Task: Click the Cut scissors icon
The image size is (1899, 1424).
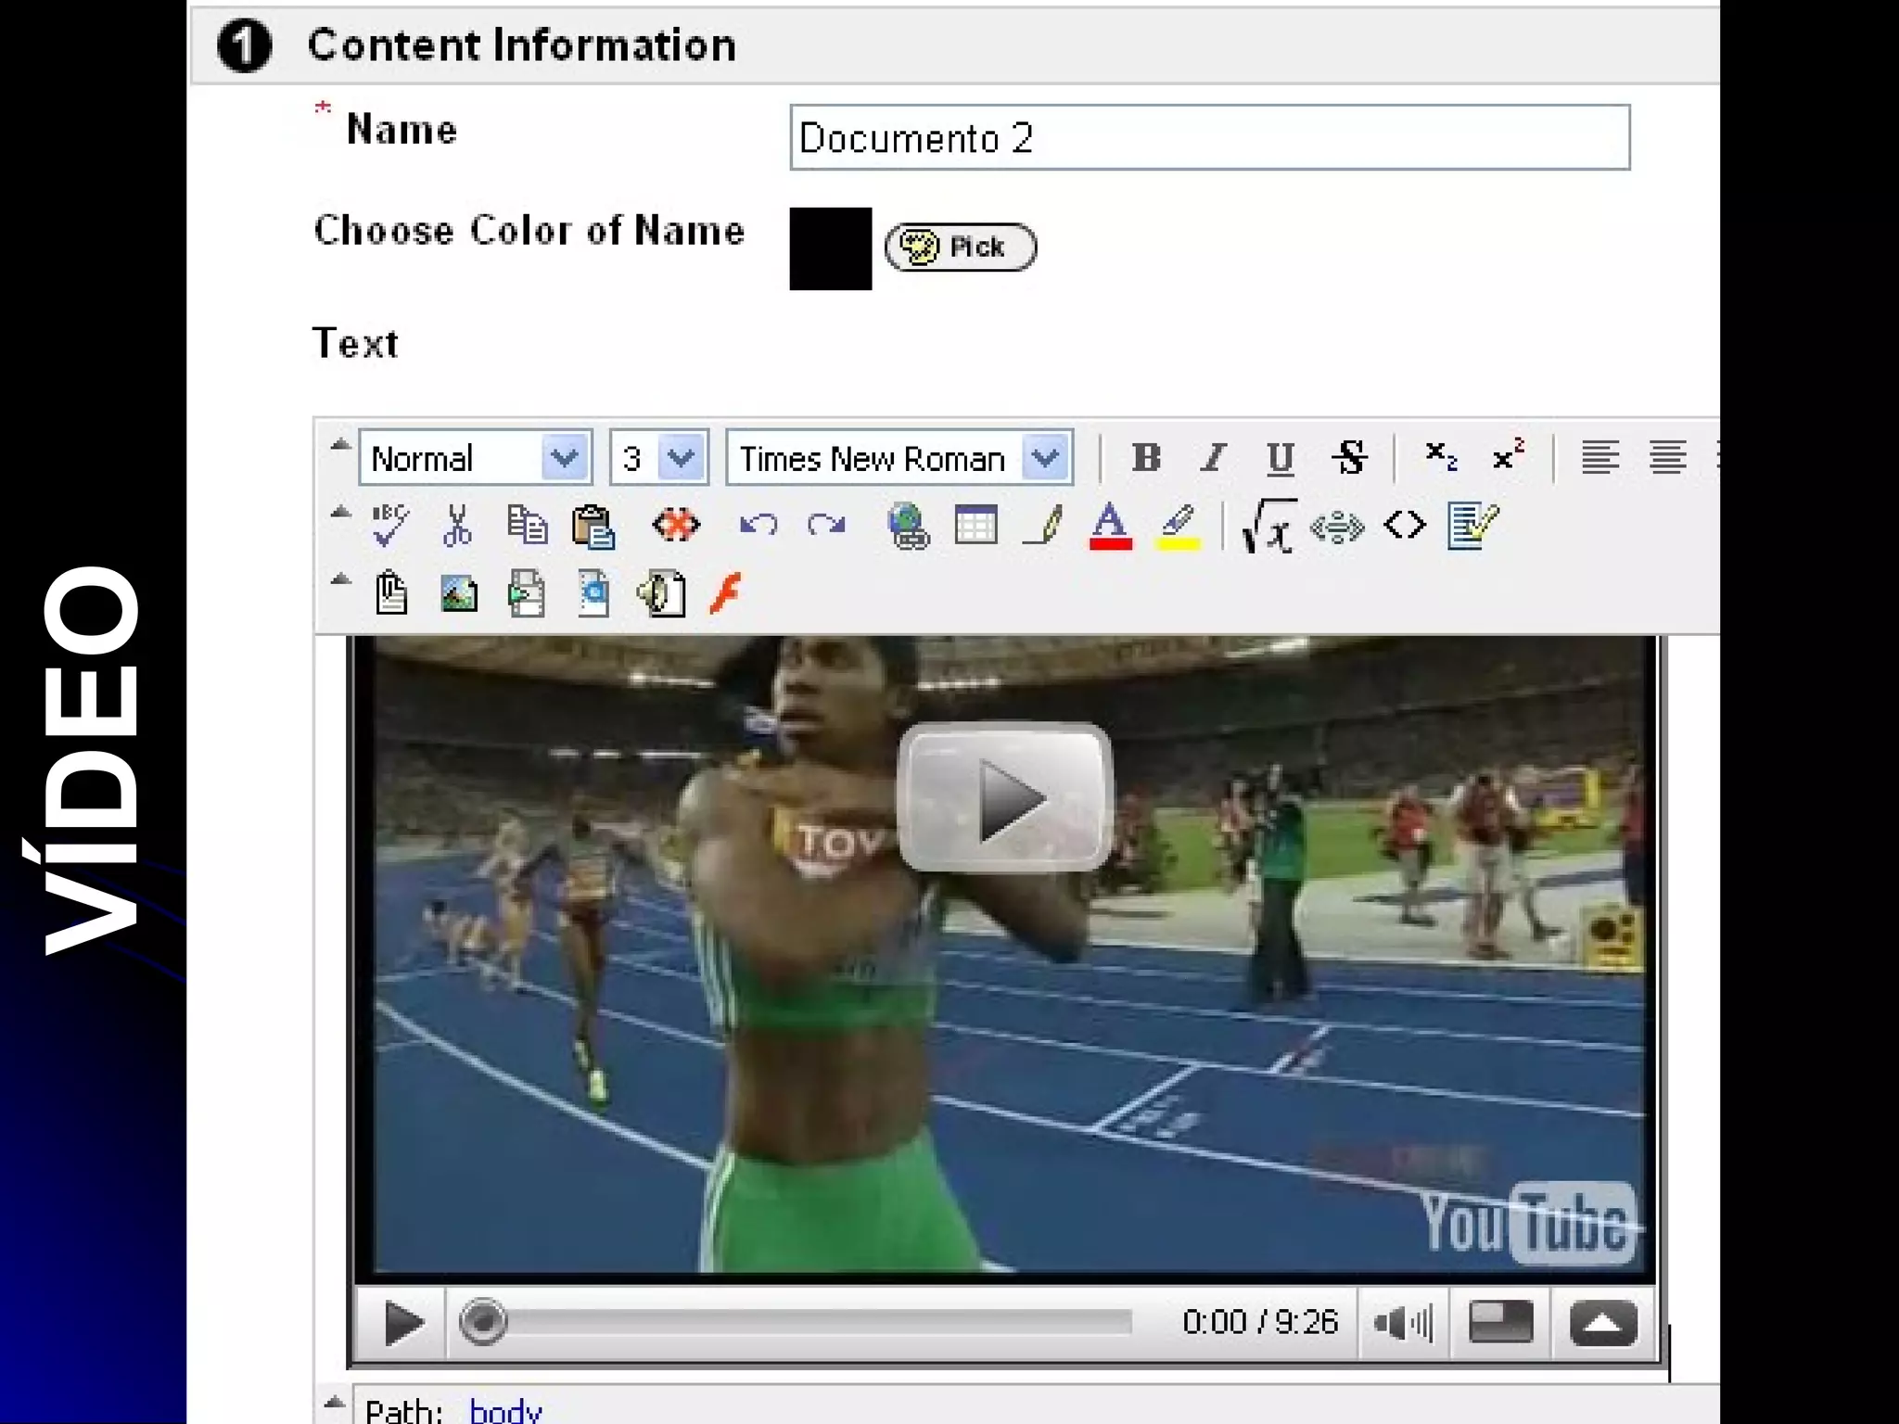Action: pyautogui.click(x=457, y=526)
